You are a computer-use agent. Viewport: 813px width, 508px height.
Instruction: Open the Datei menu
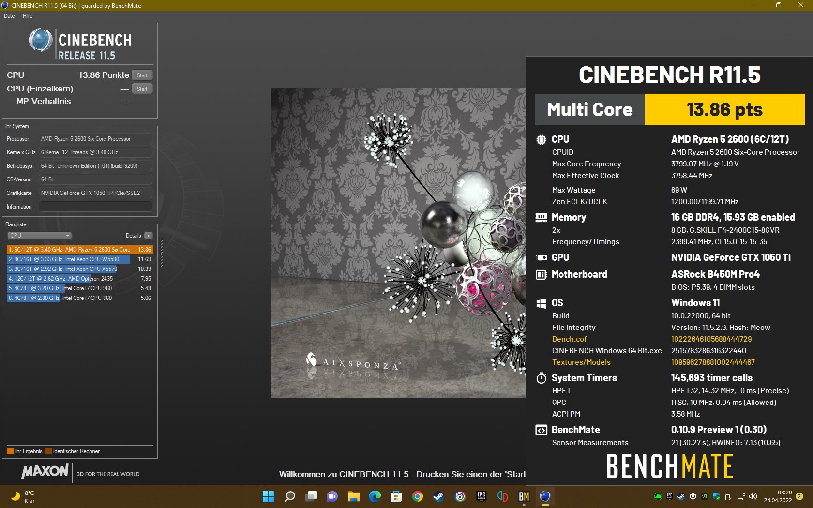[x=10, y=16]
